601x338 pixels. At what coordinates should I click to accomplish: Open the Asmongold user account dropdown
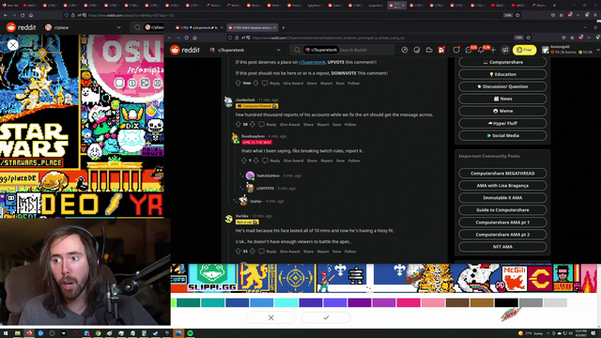click(570, 50)
